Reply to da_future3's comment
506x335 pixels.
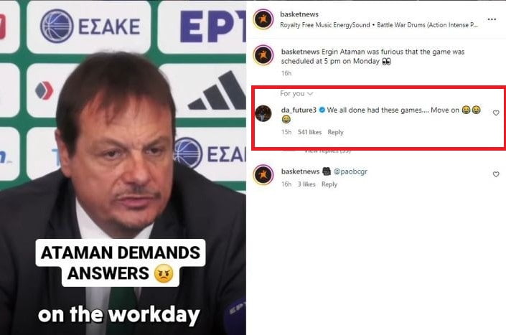[335, 132]
